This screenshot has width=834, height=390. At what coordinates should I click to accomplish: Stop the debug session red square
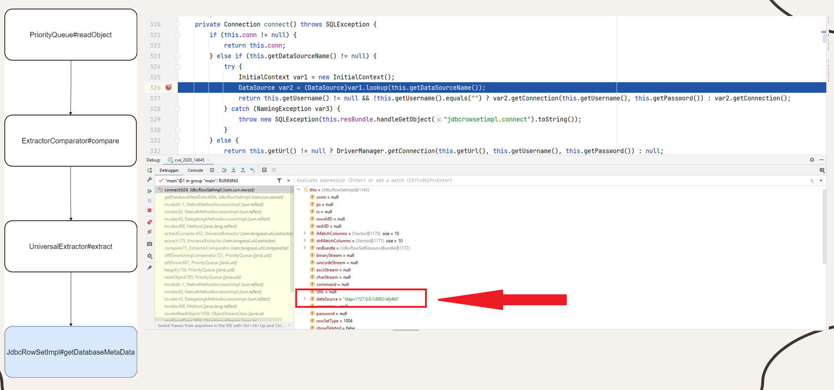point(149,210)
